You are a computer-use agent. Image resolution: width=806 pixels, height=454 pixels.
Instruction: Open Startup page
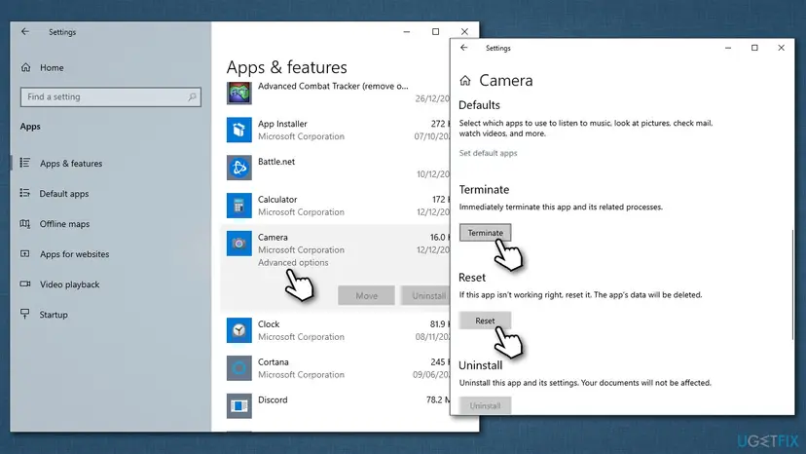point(54,315)
